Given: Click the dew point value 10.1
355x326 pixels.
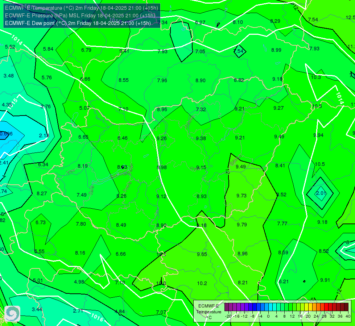Looking at the screenshot, I should 161,254.
